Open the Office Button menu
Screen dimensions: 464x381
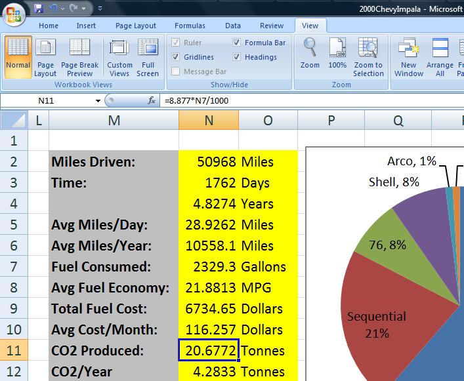[13, 14]
